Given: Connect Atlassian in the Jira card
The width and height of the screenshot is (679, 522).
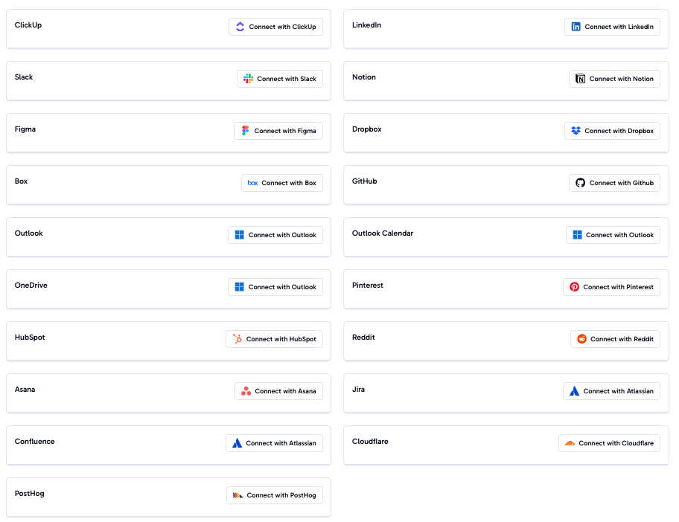Looking at the screenshot, I should [x=611, y=391].
